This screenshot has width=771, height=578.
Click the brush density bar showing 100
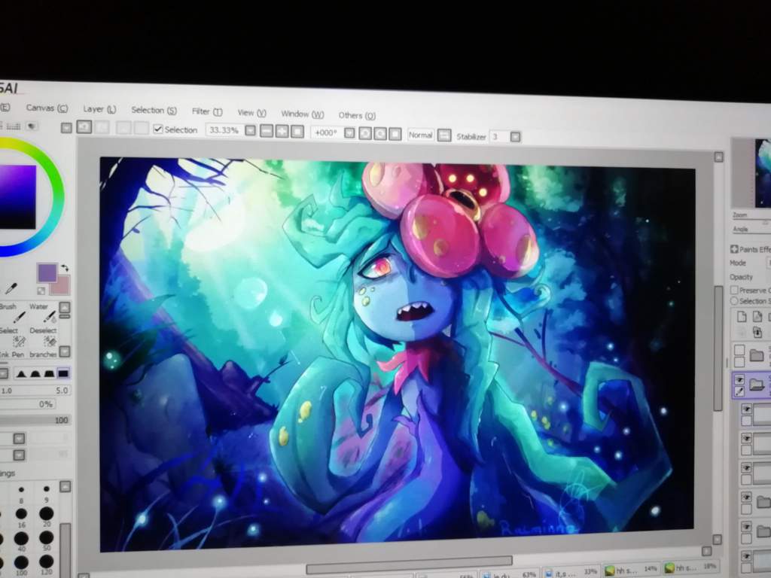point(35,420)
